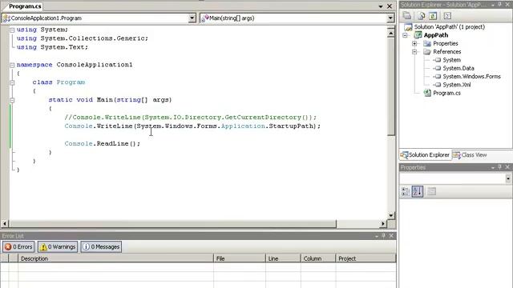Image resolution: width=513 pixels, height=288 pixels.
Task: Click View Code icon in Solution Explorer toolbar
Action: click(447, 16)
